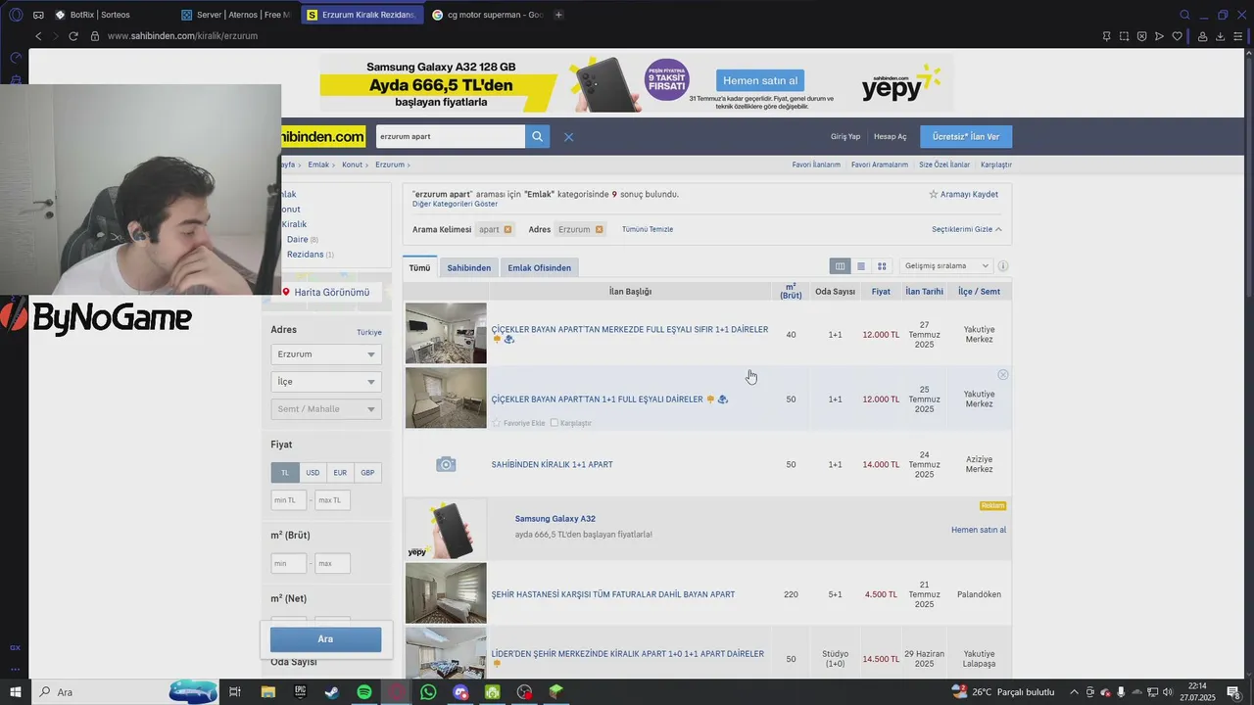1254x705 pixels.
Task: Open the Hesap Aç signup link
Action: (891, 137)
